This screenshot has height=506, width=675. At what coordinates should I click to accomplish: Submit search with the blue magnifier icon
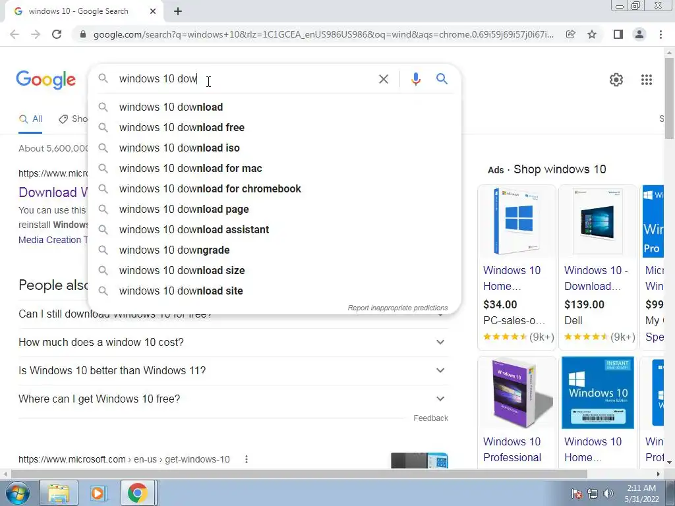442,79
